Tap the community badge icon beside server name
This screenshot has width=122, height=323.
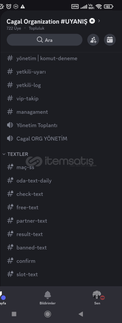coord(92,21)
